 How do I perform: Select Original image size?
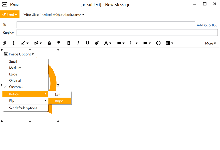25,81
